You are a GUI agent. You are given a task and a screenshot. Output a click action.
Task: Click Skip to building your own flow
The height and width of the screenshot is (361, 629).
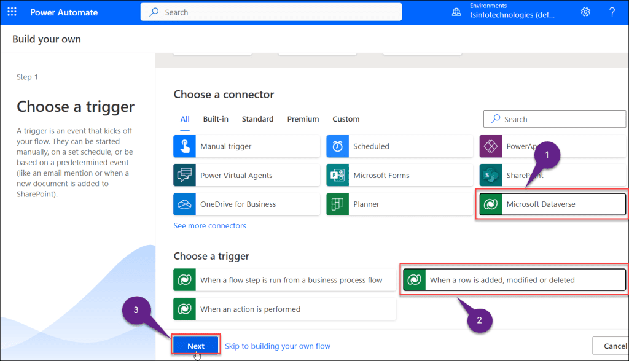[278, 346]
